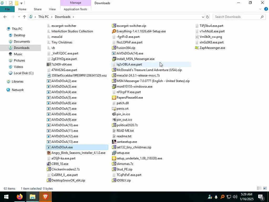This screenshot has height=202, width=269.
Task: Switch to the Share ribbon tab
Action: (x=38, y=9)
